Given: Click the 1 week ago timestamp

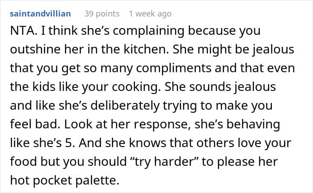Looking at the screenshot, I should point(150,14).
